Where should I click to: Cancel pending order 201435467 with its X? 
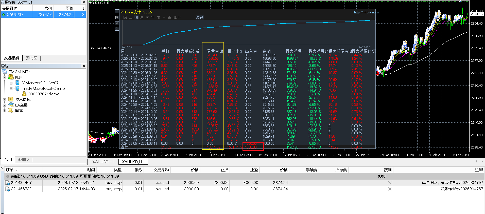[x=390, y=183]
